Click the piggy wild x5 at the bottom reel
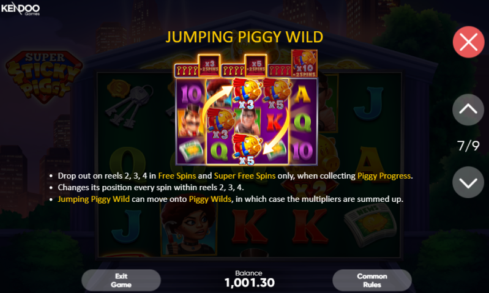Screen dimensions: 489x293 248,149
